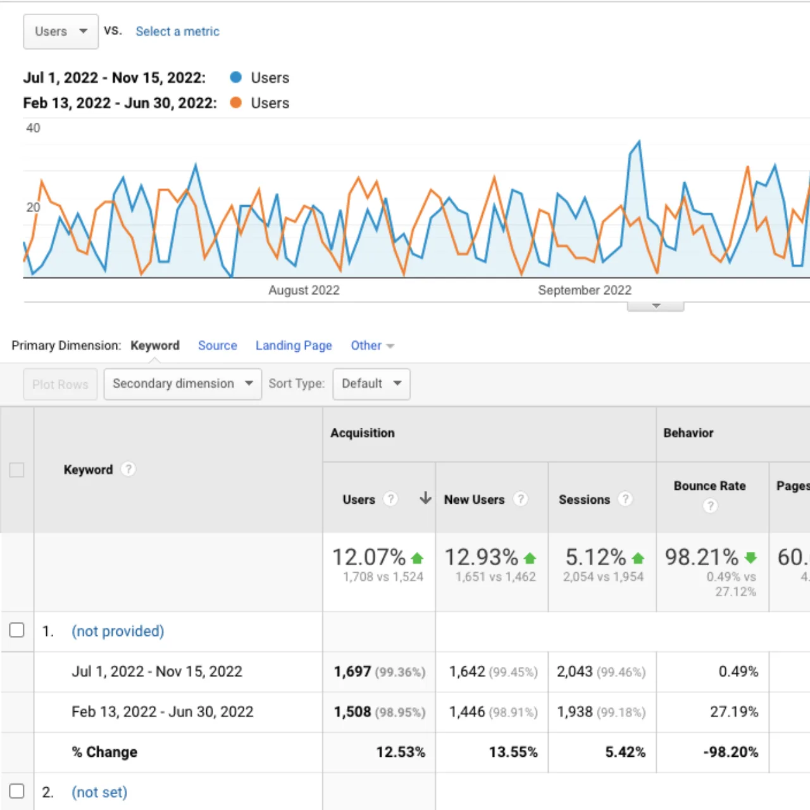This screenshot has width=810, height=810.
Task: Click the 'August 2022' axis label
Action: pos(304,290)
